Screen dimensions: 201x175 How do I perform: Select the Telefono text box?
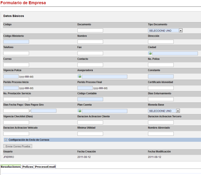tap(16, 53)
